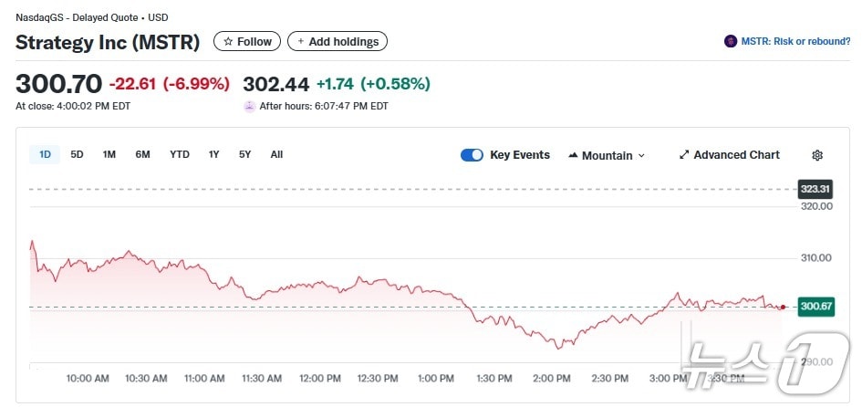Toggle the Key Events switch
The width and height of the screenshot is (862, 407).
[472, 155]
